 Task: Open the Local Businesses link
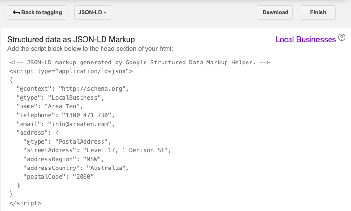tap(305, 39)
